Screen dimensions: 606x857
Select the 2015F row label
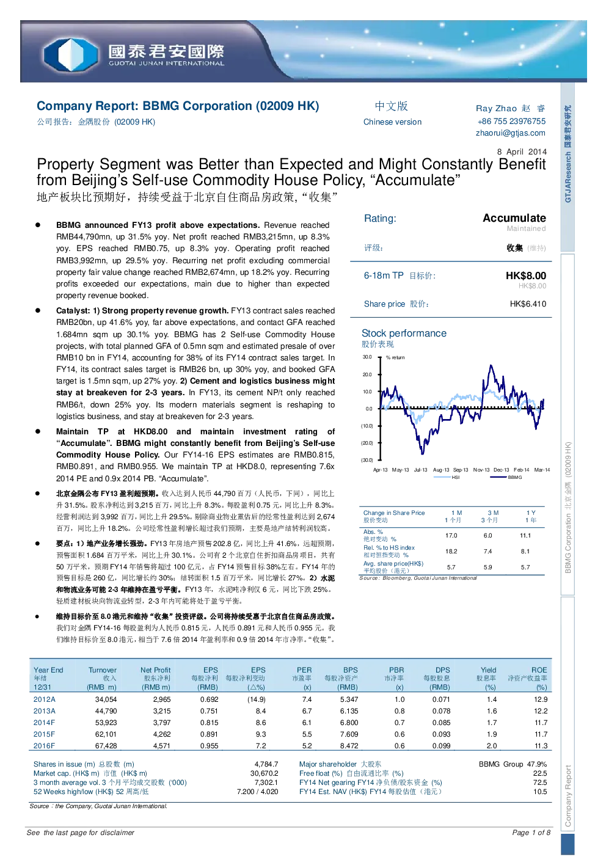tap(44, 734)
